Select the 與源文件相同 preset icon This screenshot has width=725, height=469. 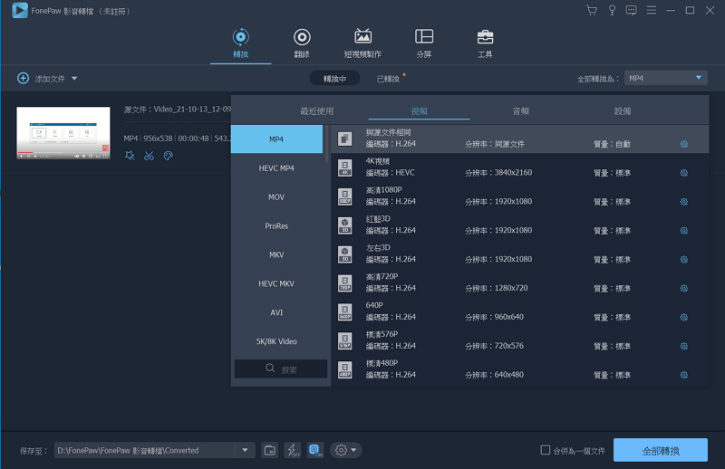(345, 139)
